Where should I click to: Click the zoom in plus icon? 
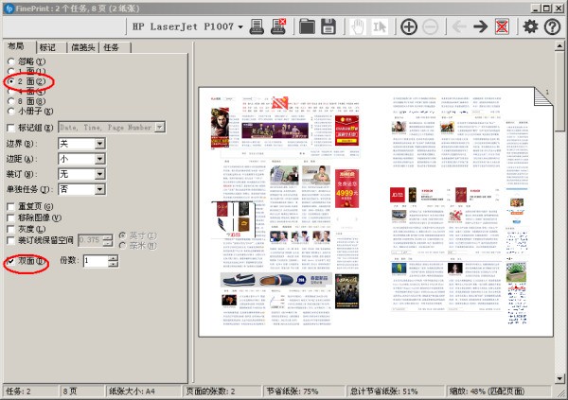click(x=409, y=26)
